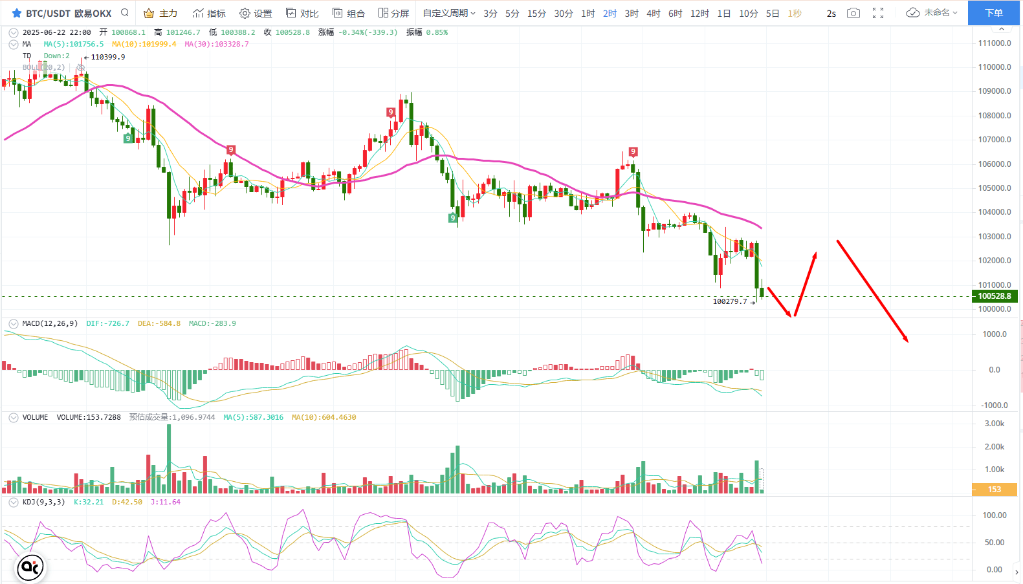Click the 2s refresh interval

click(831, 13)
